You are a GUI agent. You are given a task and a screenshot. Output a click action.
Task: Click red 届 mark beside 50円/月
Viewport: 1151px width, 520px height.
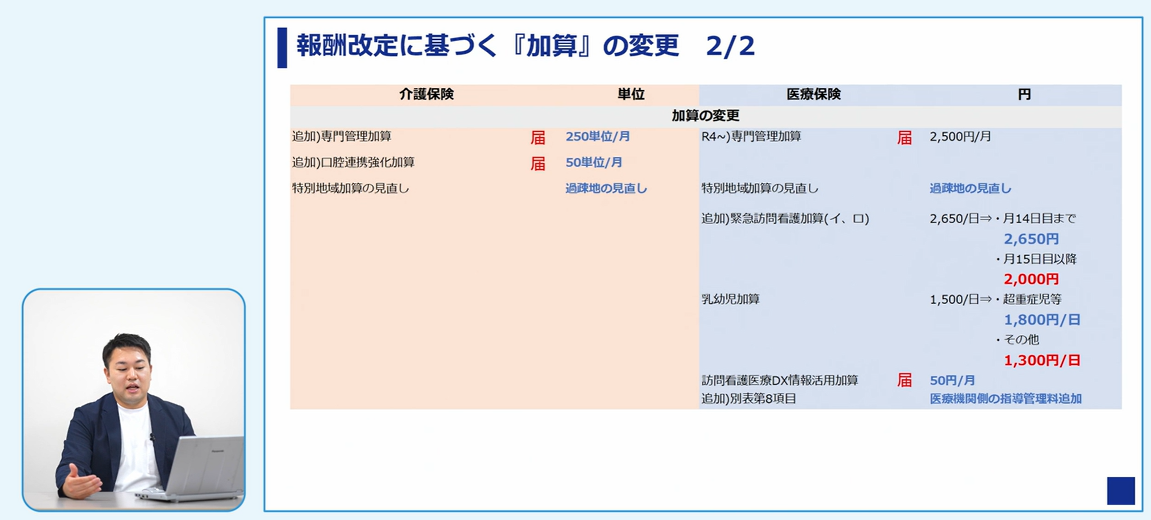pos(904,380)
